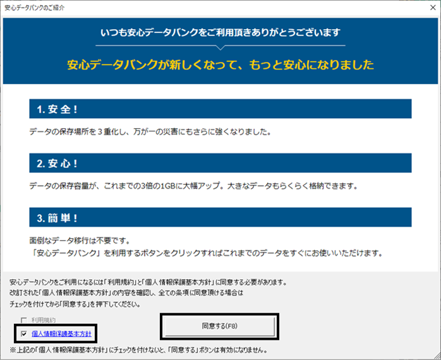The image size is (441, 360).
Task: Click text チェックを付けてから「同意する」を押下
Action: 75,304
